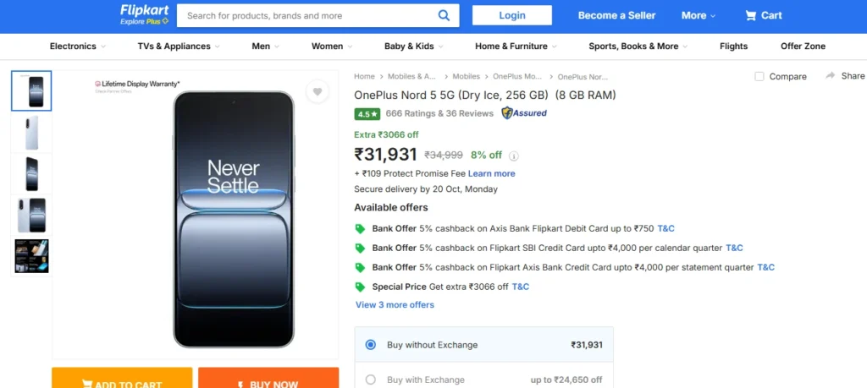867x388 pixels.
Task: Open the Offer Zone menu item
Action: click(803, 46)
